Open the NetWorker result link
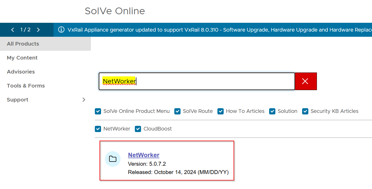The image size is (372, 189). click(x=144, y=155)
